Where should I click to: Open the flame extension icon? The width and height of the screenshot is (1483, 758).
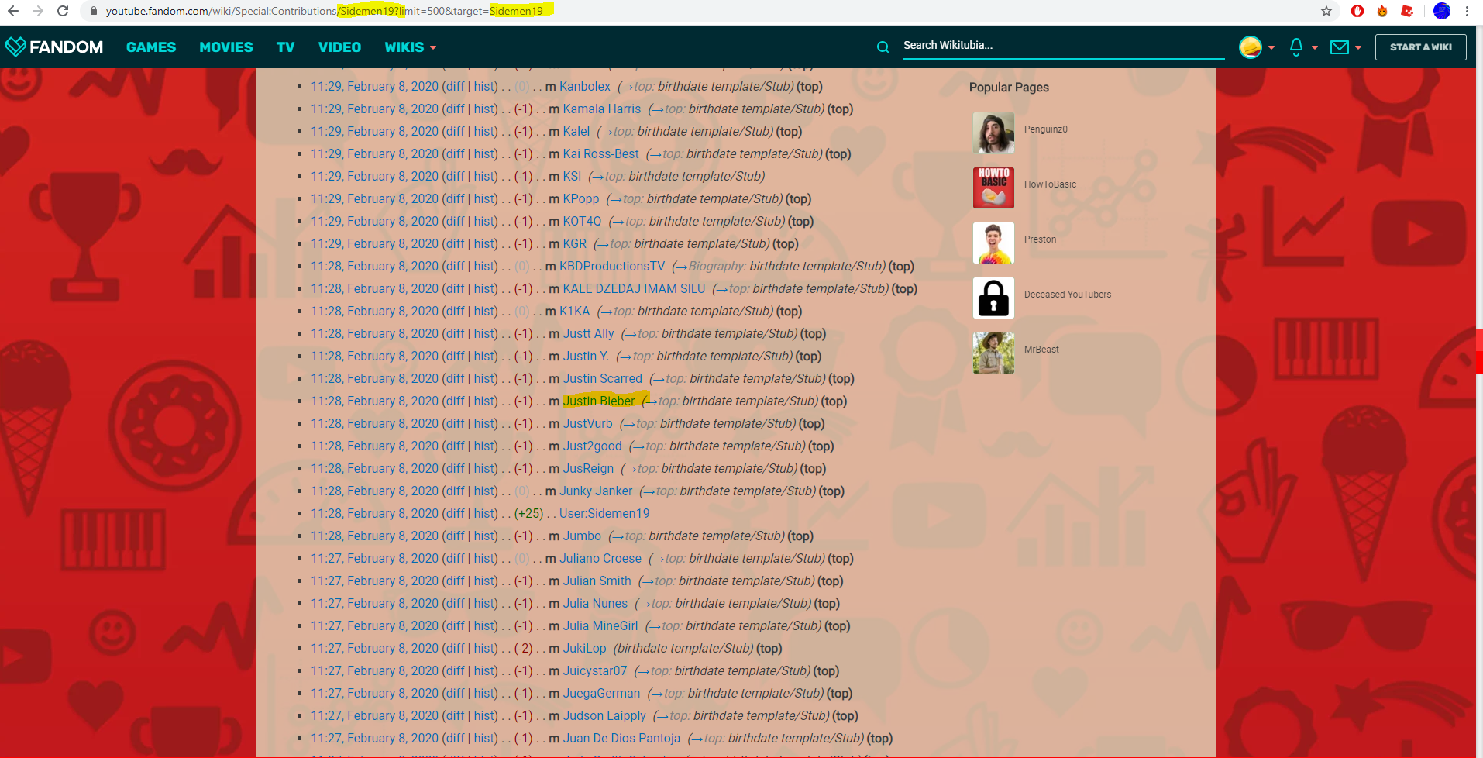coord(1382,11)
